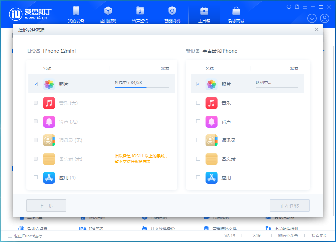This screenshot has height=242, width=336.
Task: Open the 我的设备 tab
Action: coord(76,15)
